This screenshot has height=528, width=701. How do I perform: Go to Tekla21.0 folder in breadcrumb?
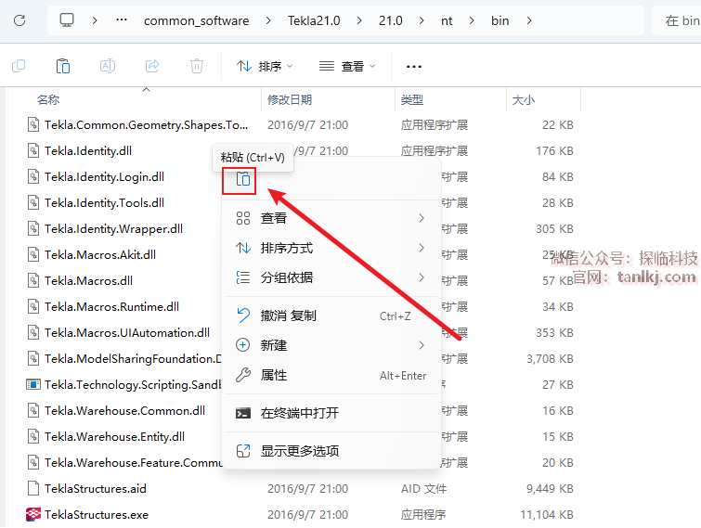pyautogui.click(x=314, y=20)
